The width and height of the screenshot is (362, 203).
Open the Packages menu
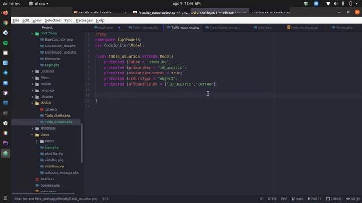[x=84, y=20]
